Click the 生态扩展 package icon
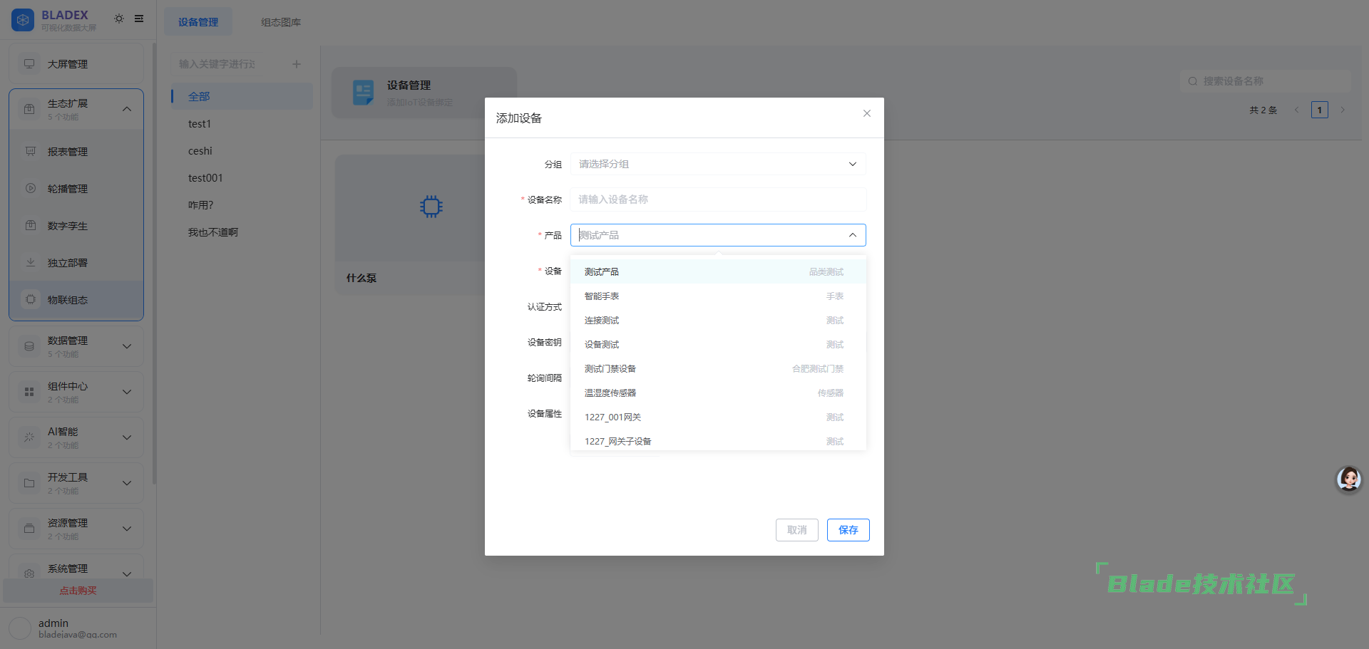 click(x=29, y=109)
